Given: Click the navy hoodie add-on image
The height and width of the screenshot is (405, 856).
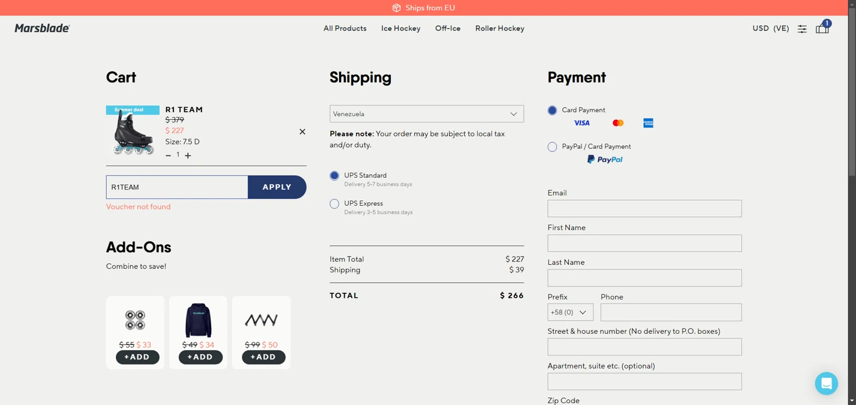Looking at the screenshot, I should click(x=199, y=320).
